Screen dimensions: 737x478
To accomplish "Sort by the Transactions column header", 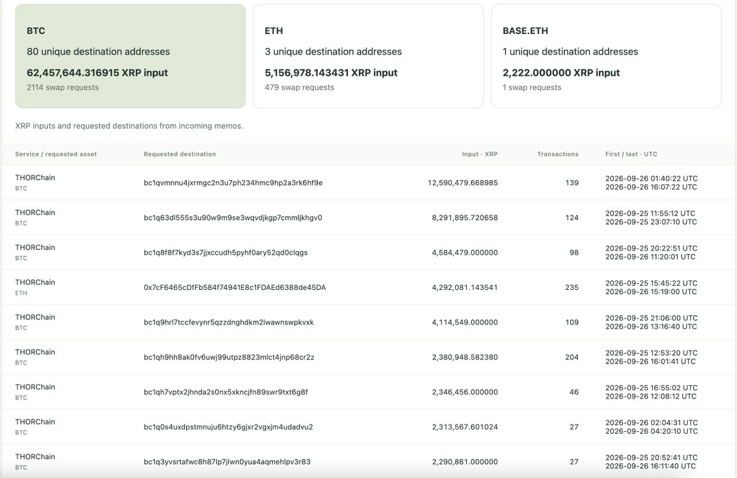I will tap(558, 154).
